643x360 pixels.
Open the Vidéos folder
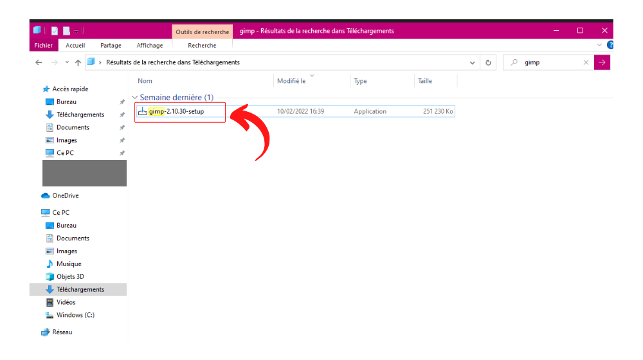pos(66,302)
